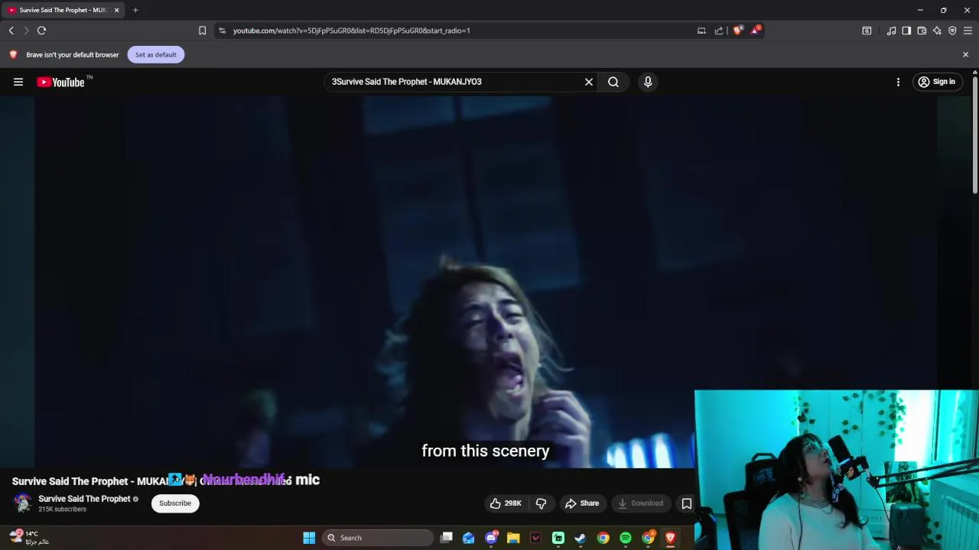Toggle the Brave sidebar panel
Screen dimensions: 979x550
pyautogui.click(x=906, y=31)
